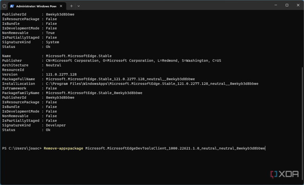This screenshot has width=304, height=185.
Task: Open a new tab with plus button
Action: tap(71, 6)
